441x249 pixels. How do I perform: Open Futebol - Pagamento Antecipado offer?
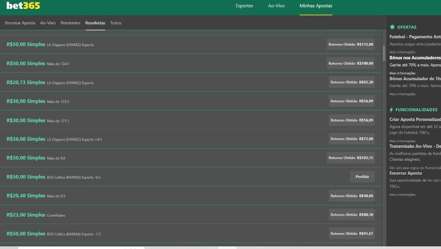[x=415, y=37]
